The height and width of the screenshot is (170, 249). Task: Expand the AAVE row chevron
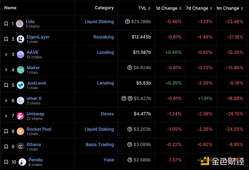click(6, 54)
